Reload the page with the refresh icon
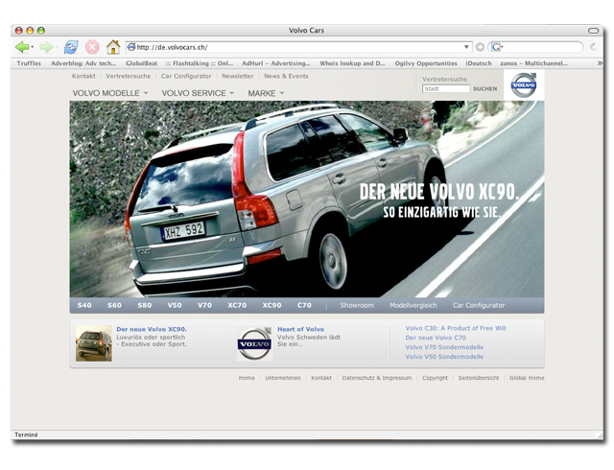This screenshot has width=614, height=470. 70,47
